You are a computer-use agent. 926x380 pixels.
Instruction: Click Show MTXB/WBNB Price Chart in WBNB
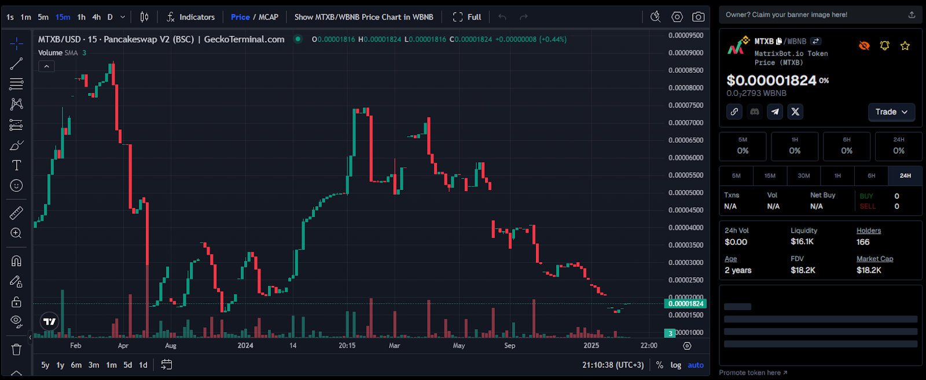(363, 17)
